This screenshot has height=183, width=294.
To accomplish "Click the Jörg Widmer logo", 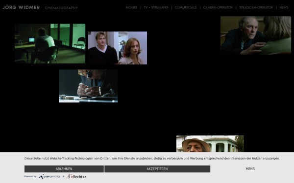I will [21, 7].
